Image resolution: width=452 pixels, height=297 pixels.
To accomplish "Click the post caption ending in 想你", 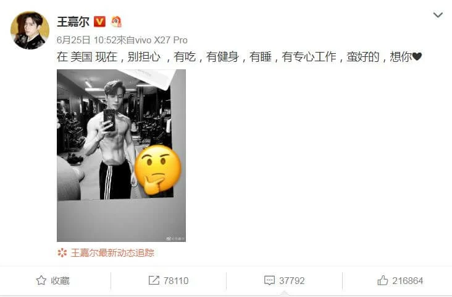I will (x=239, y=57).
